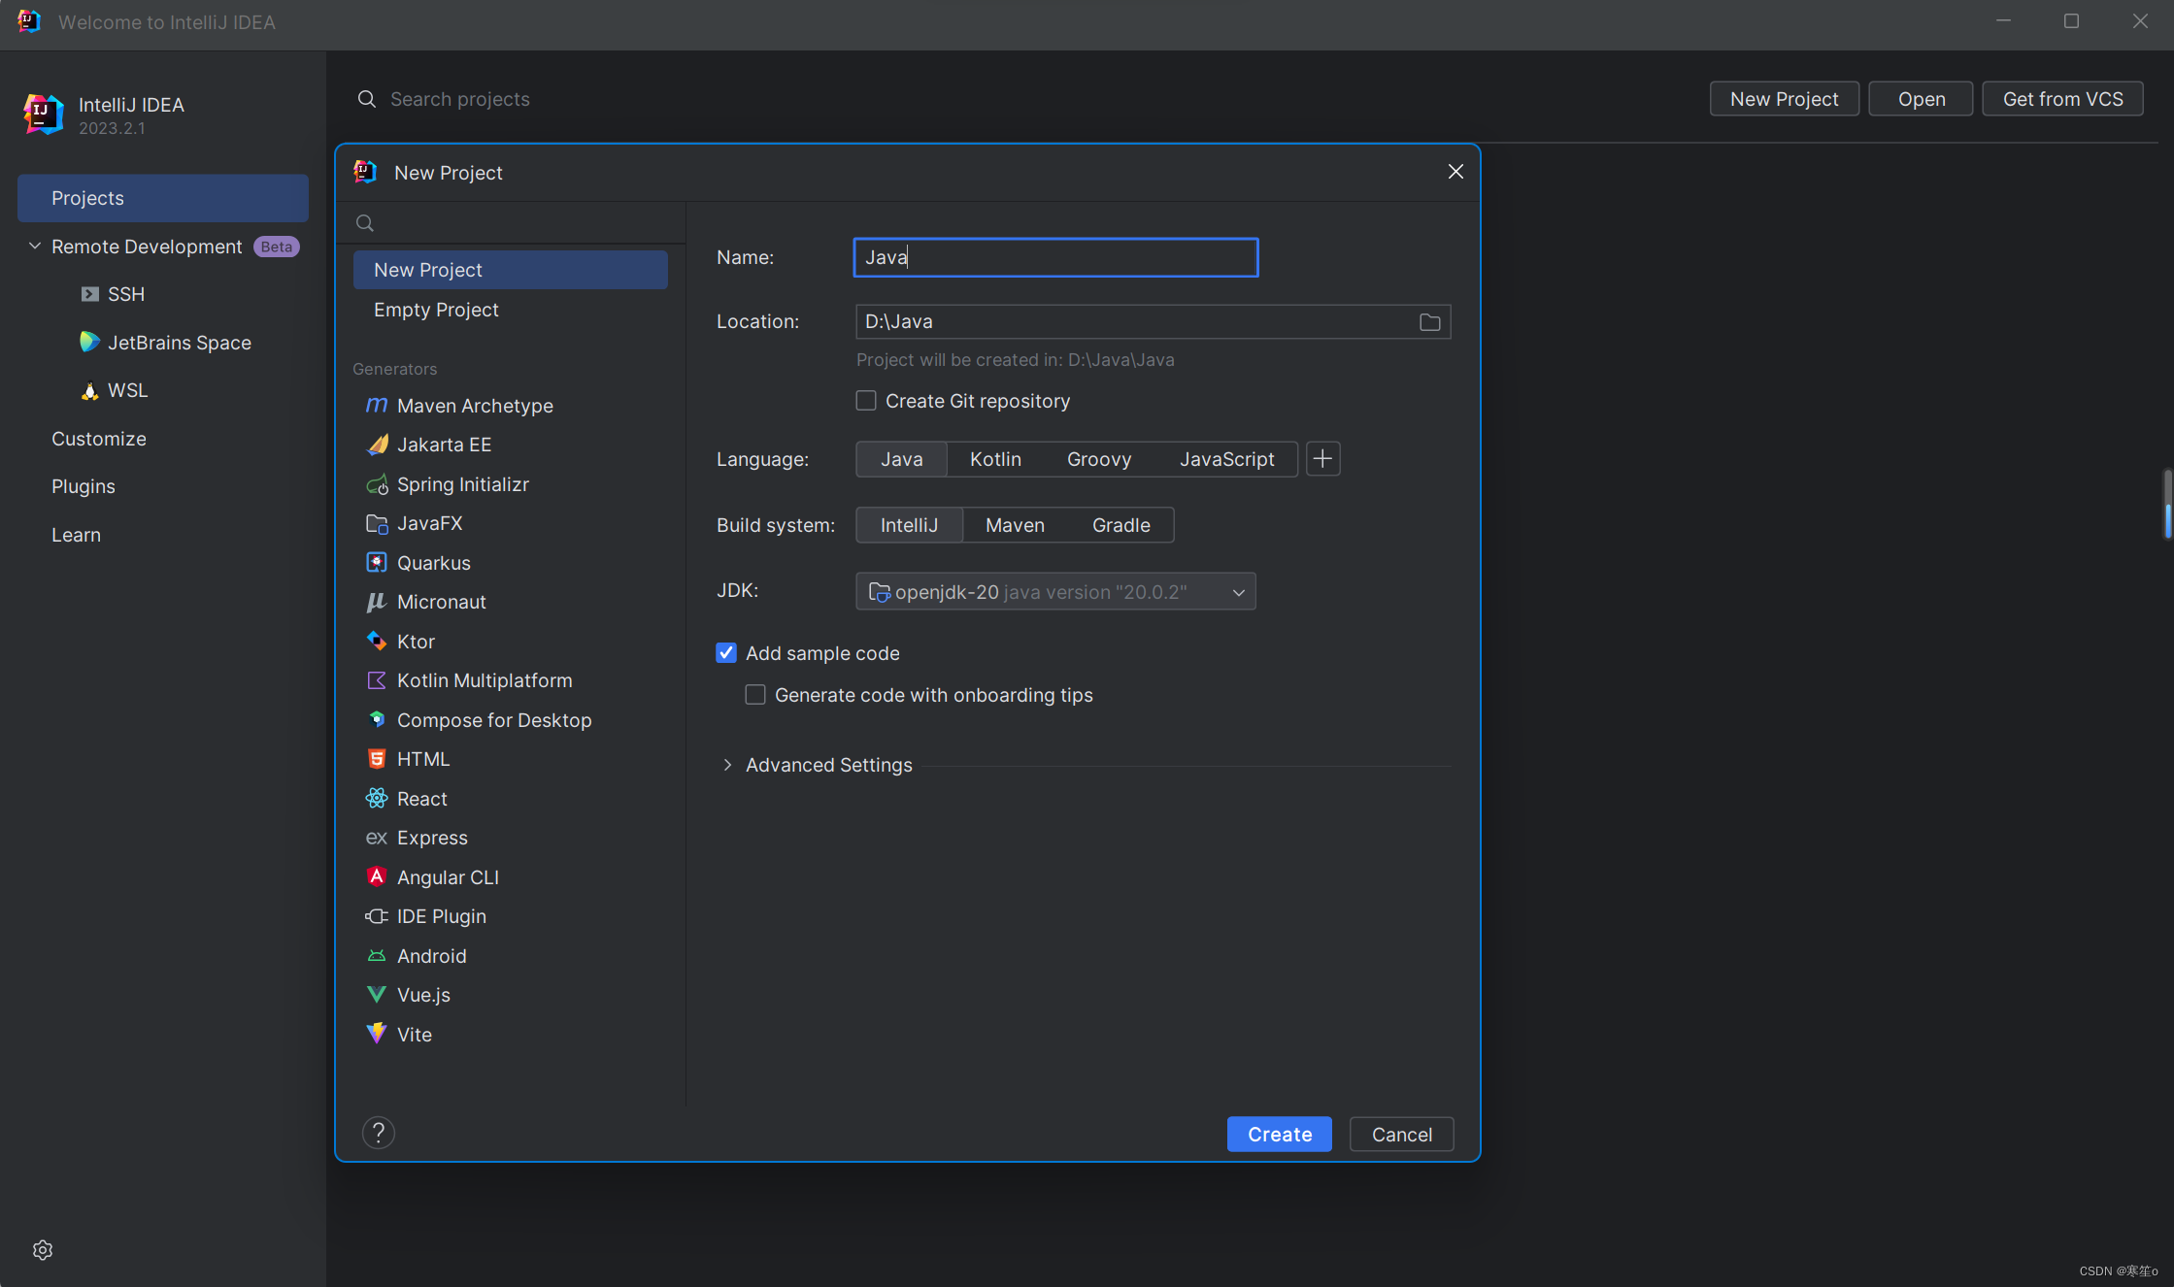Click the Angular CLI red icon
This screenshot has height=1287, width=2174.
(377, 877)
